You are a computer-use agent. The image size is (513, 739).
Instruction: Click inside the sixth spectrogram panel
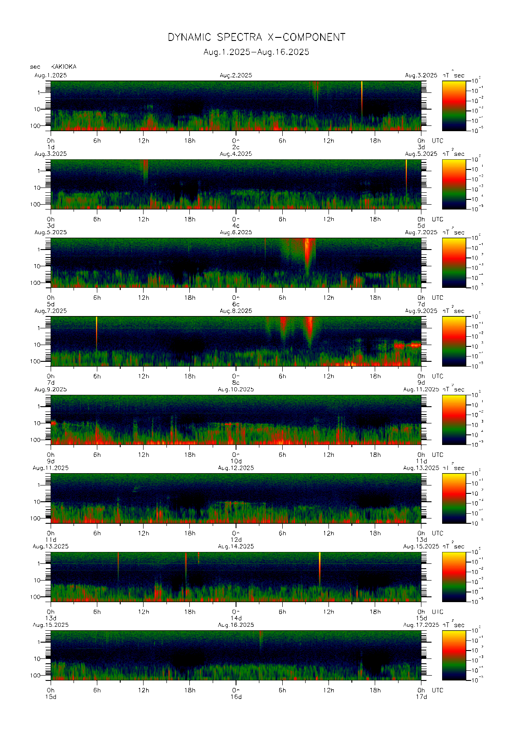236,498
